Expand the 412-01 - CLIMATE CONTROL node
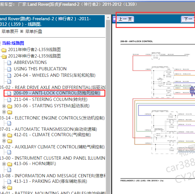 point(4,135)
